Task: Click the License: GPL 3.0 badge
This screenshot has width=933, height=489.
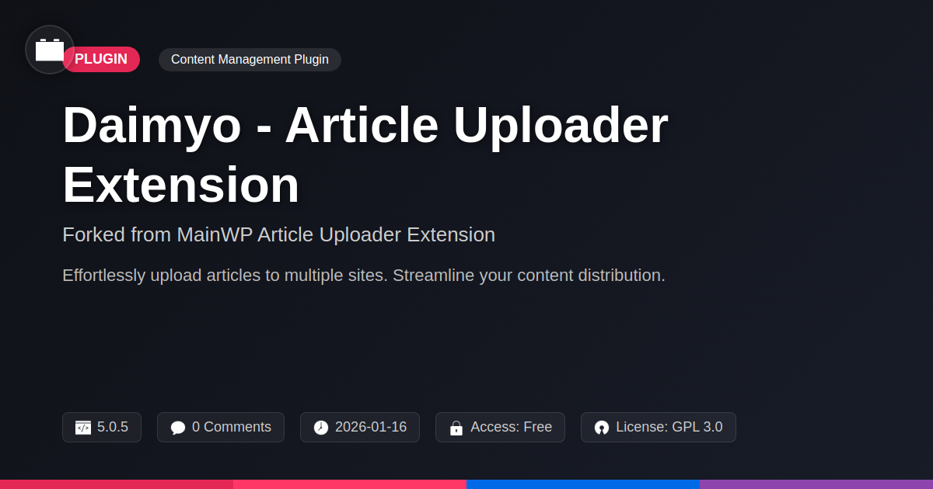Action: click(659, 427)
